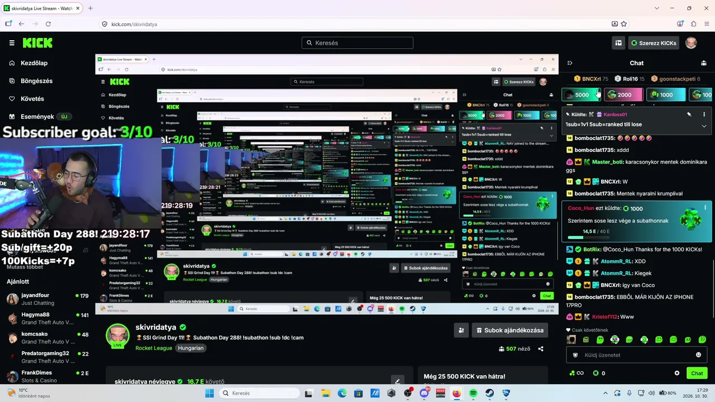Open jayandfour's recommended channel
Image resolution: width=715 pixels, height=402 pixels.
point(47,299)
